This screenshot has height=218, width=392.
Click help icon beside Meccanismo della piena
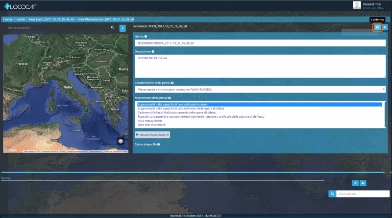pos(170,98)
